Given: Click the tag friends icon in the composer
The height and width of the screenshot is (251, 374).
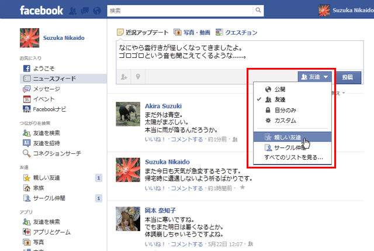Looking at the screenshot, I should tap(123, 77).
